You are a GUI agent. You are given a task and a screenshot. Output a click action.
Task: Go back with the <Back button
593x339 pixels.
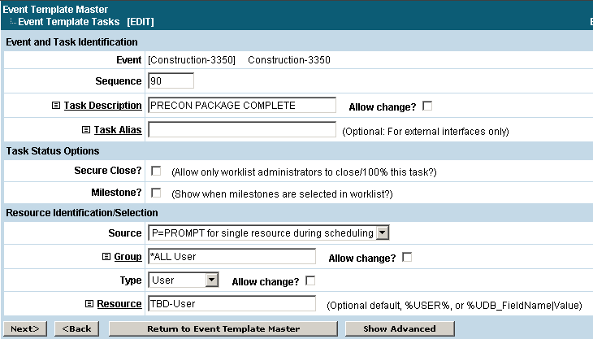click(x=77, y=328)
